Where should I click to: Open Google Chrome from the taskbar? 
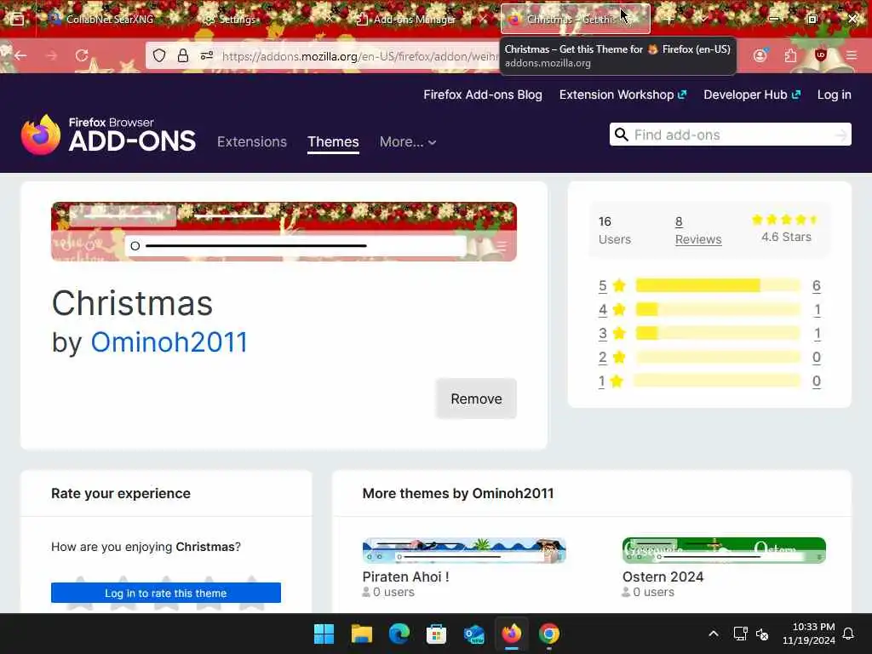[x=549, y=634]
